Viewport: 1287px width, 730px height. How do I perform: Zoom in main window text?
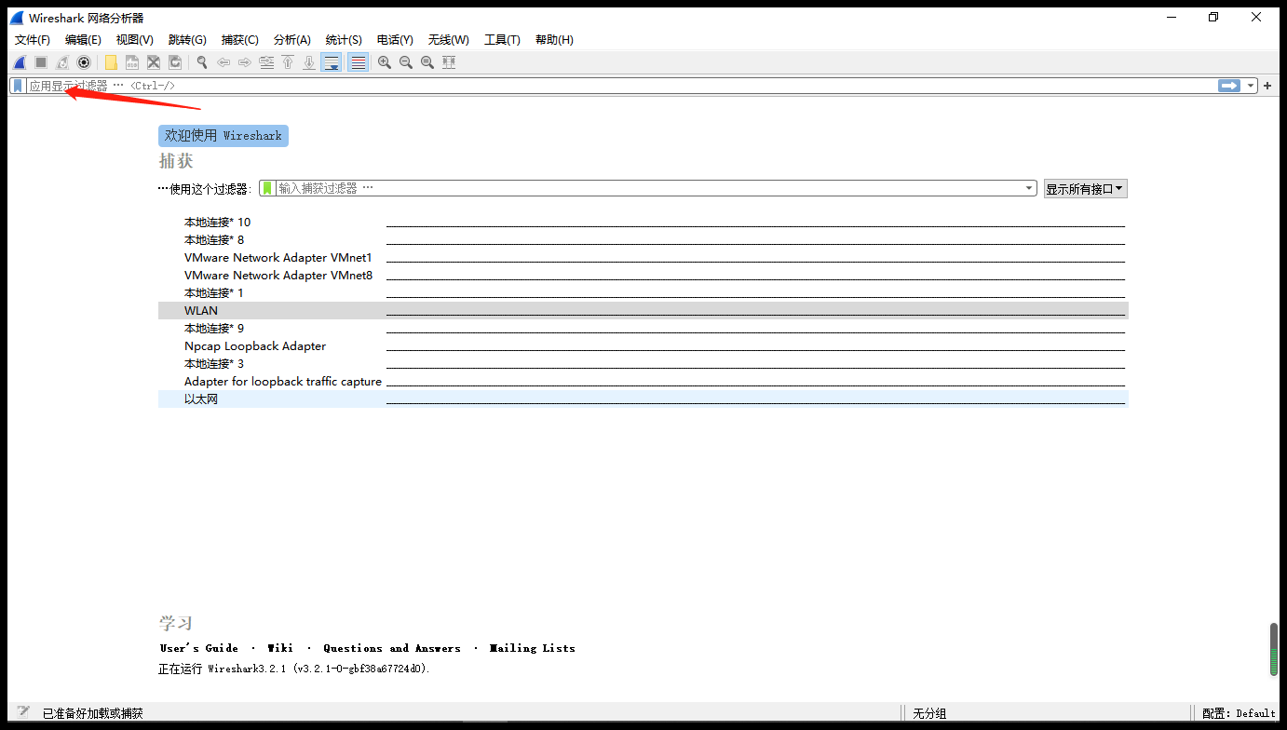coord(385,62)
